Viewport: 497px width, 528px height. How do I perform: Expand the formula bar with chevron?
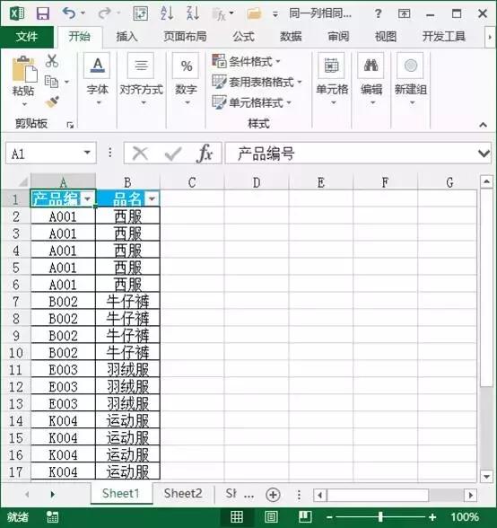point(484,154)
